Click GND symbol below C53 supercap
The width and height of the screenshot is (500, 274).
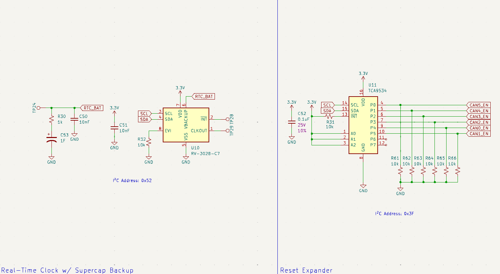[51, 160]
